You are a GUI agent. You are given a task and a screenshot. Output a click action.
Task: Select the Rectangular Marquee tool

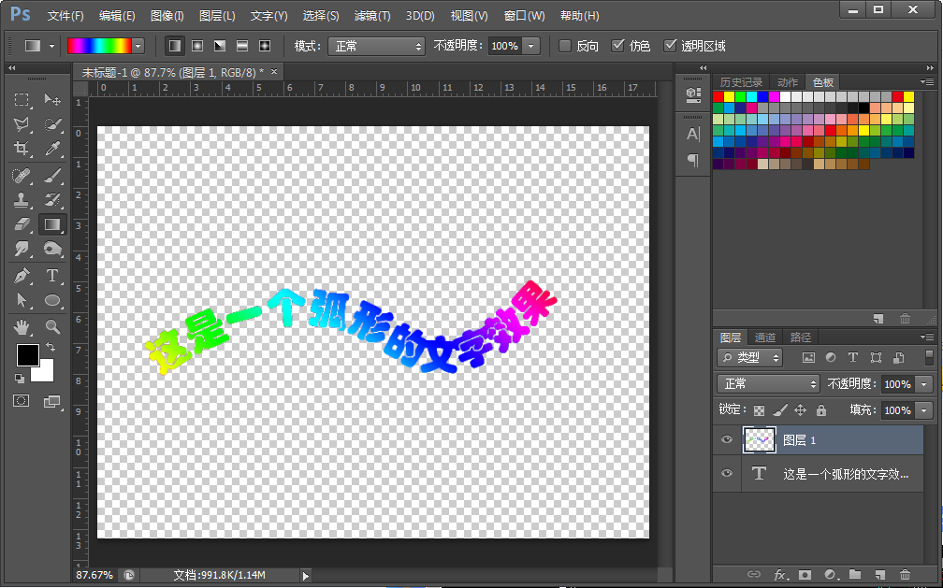[22, 99]
